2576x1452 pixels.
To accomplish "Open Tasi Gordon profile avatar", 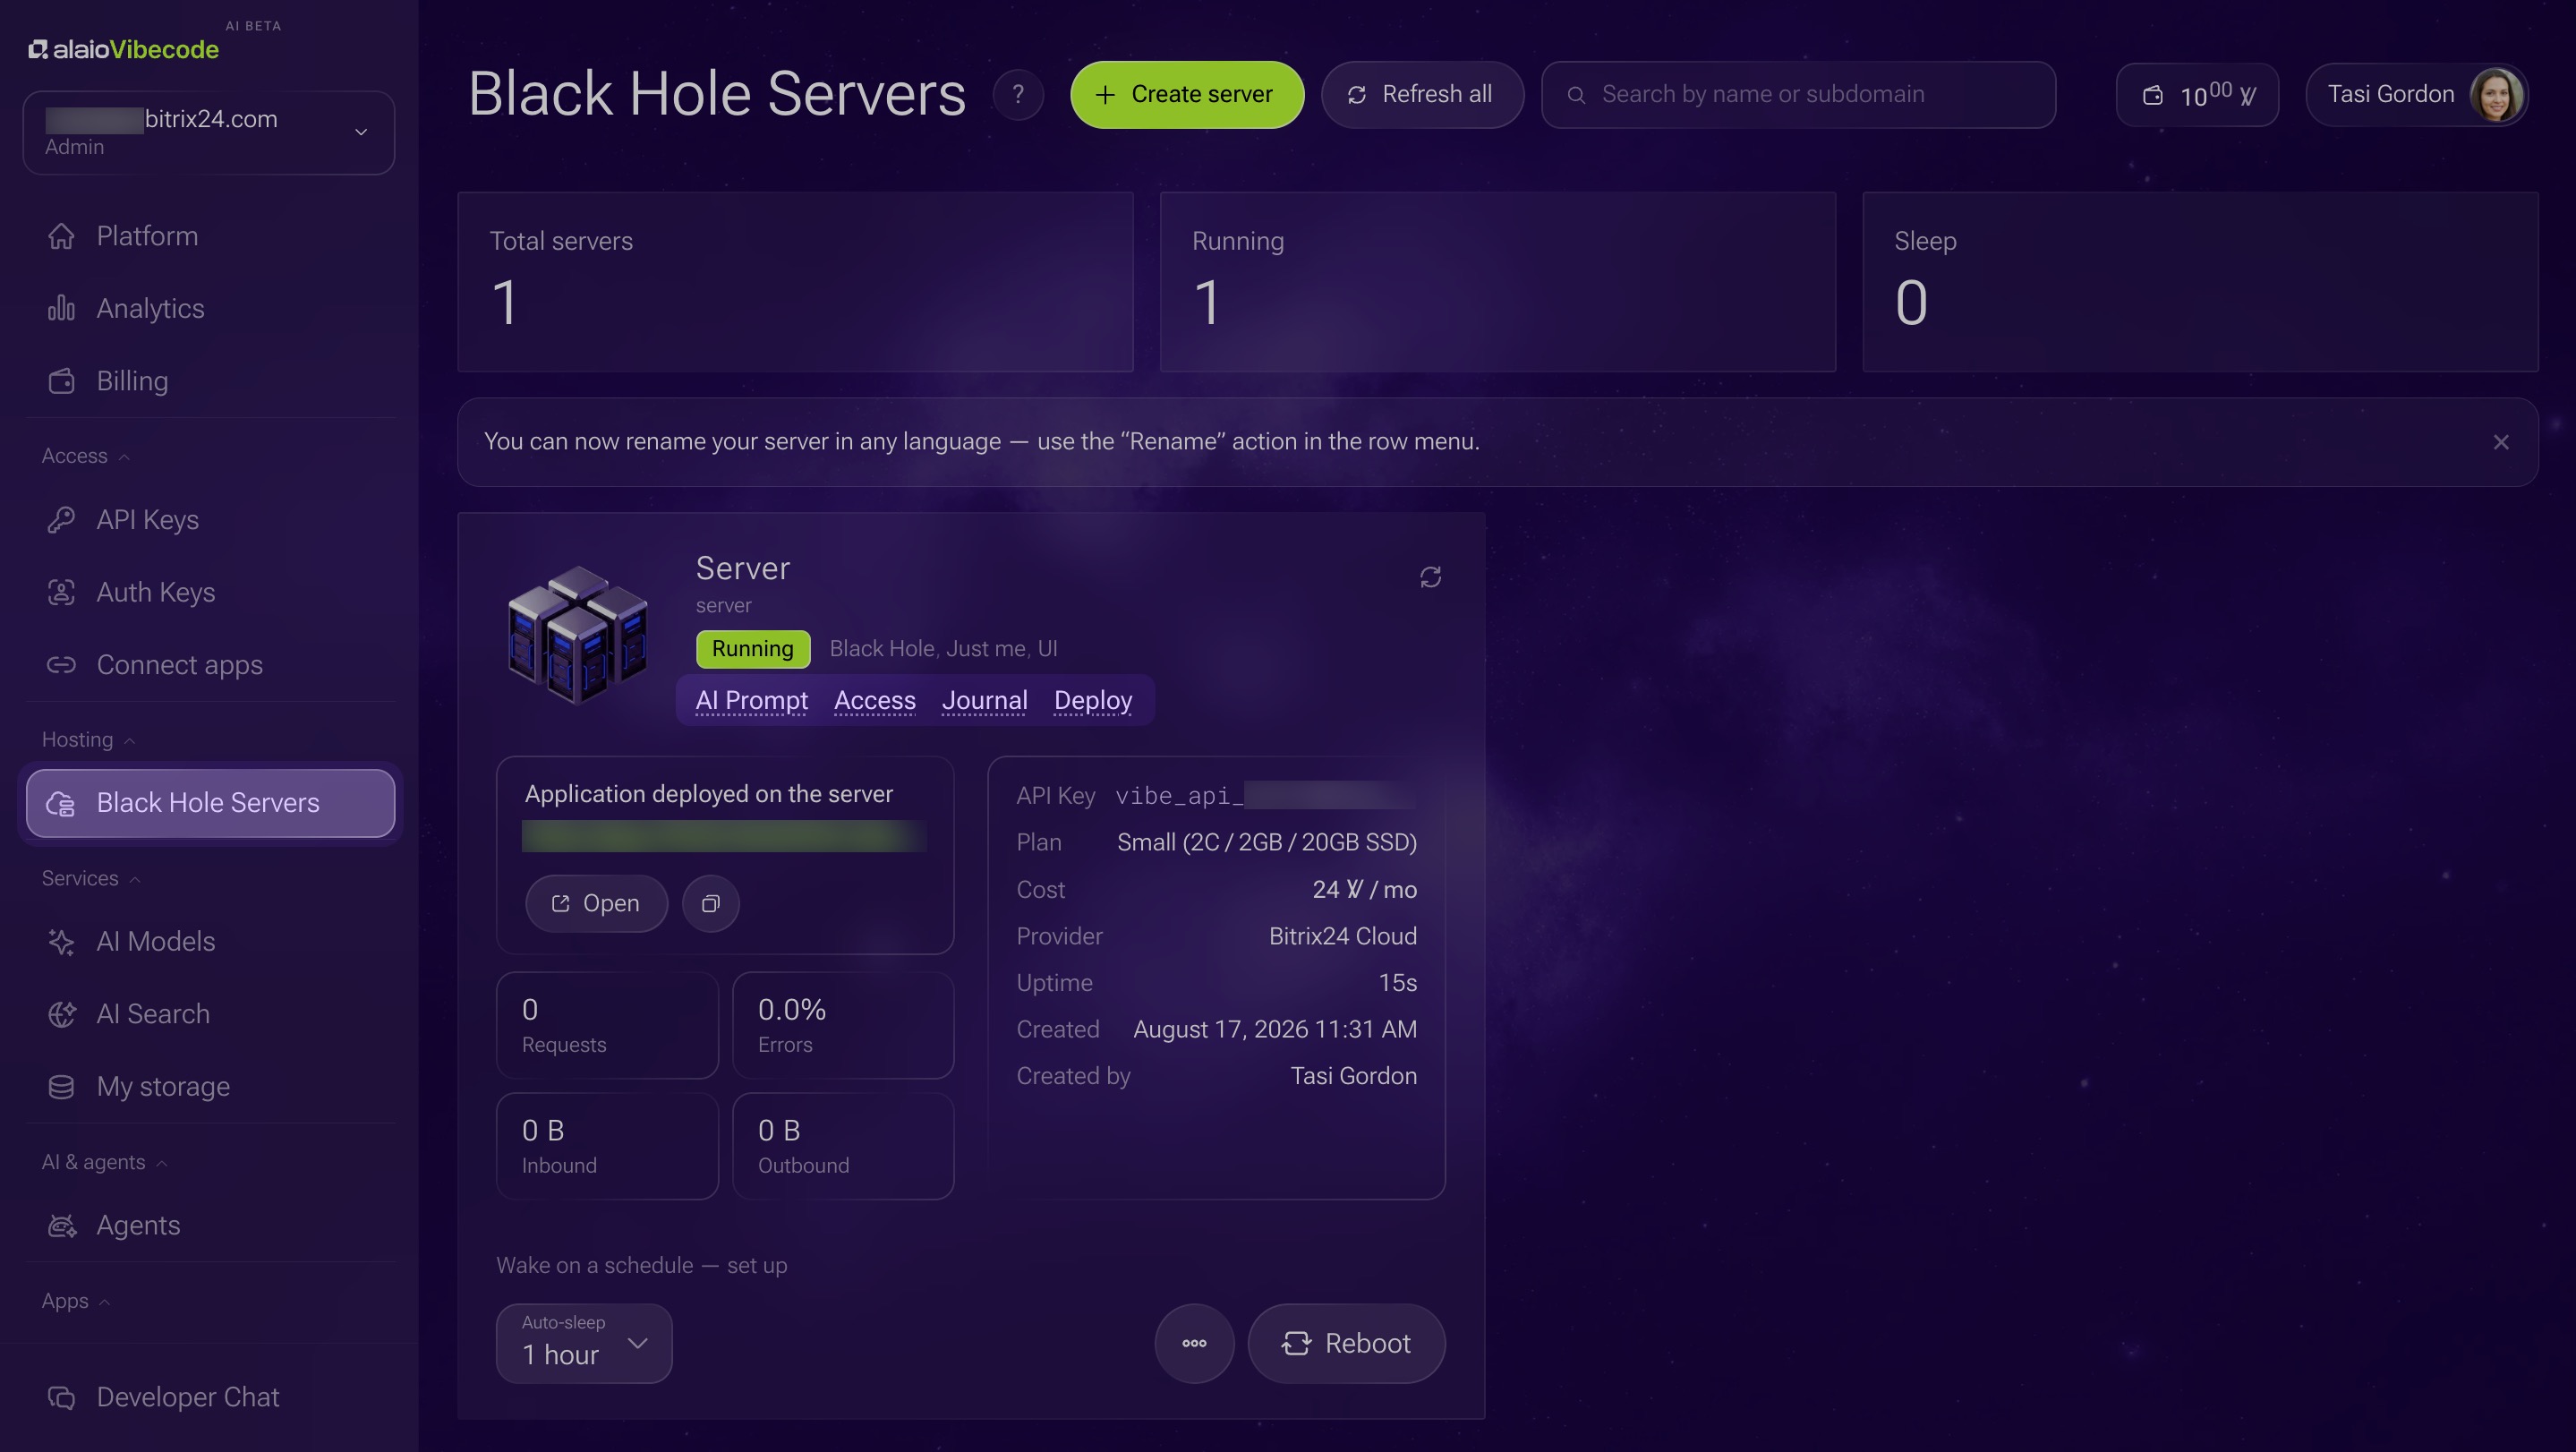I will [x=2496, y=95].
